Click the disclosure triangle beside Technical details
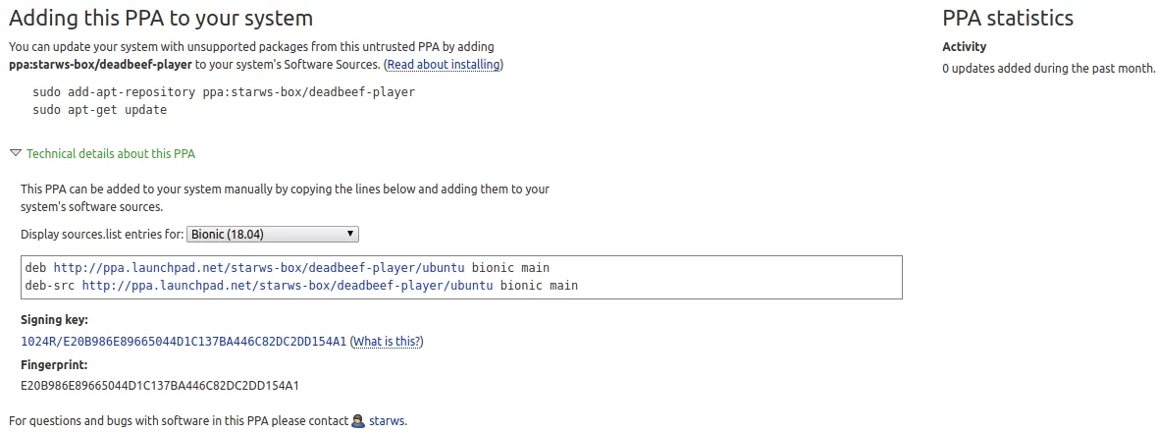This screenshot has width=1156, height=432. [16, 153]
